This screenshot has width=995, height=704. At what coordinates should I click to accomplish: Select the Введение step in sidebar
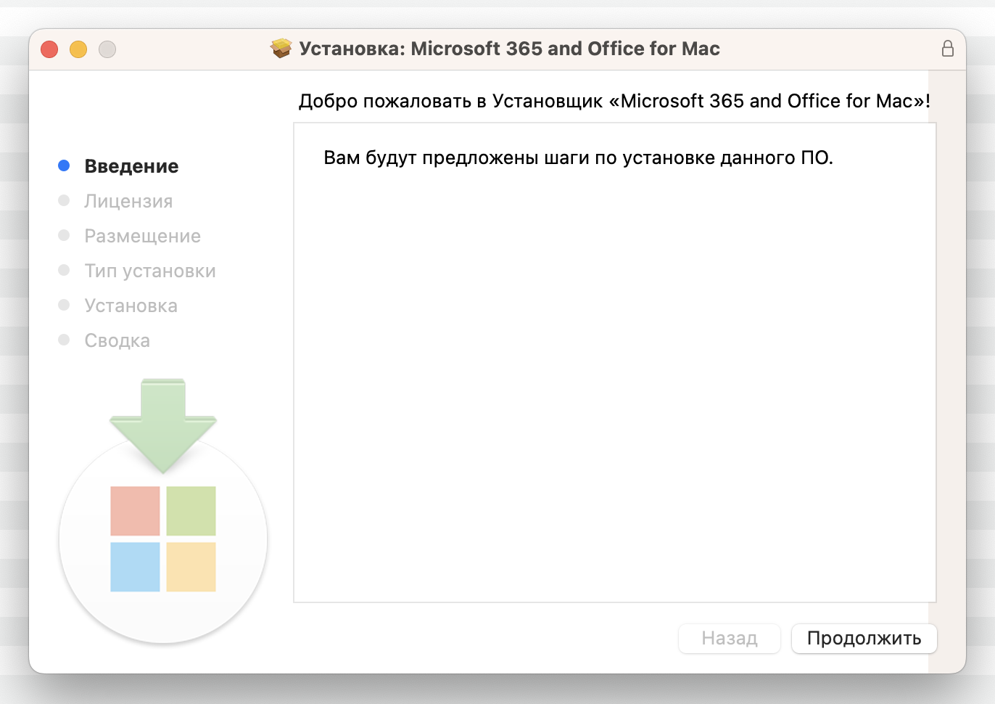click(x=131, y=166)
